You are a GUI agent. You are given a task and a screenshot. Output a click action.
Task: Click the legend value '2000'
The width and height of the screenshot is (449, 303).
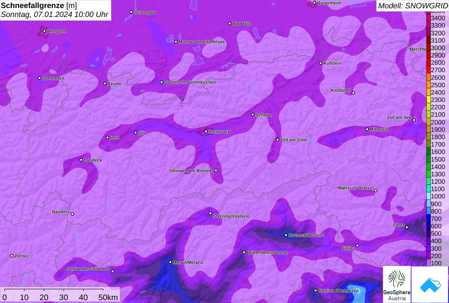coord(438,122)
